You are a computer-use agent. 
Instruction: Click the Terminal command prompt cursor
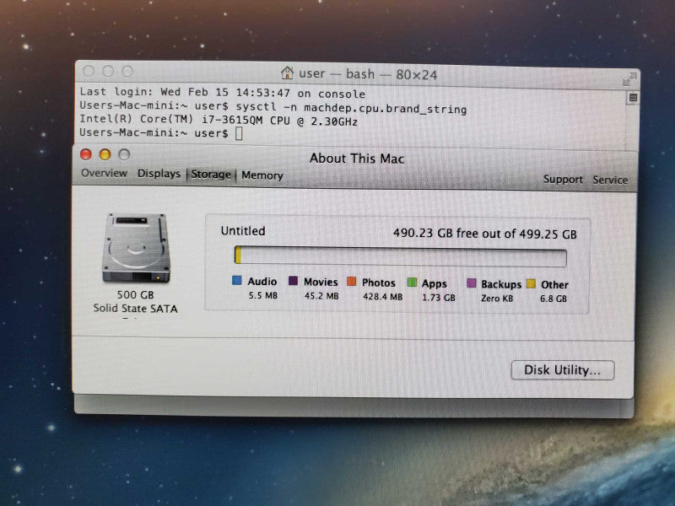pos(239,134)
